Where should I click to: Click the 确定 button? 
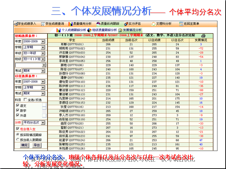25,145
